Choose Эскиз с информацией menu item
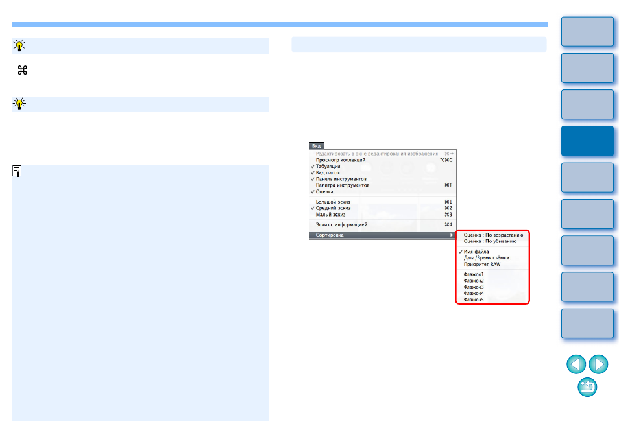Image resolution: width=619 pixels, height=437 pixels. (383, 225)
